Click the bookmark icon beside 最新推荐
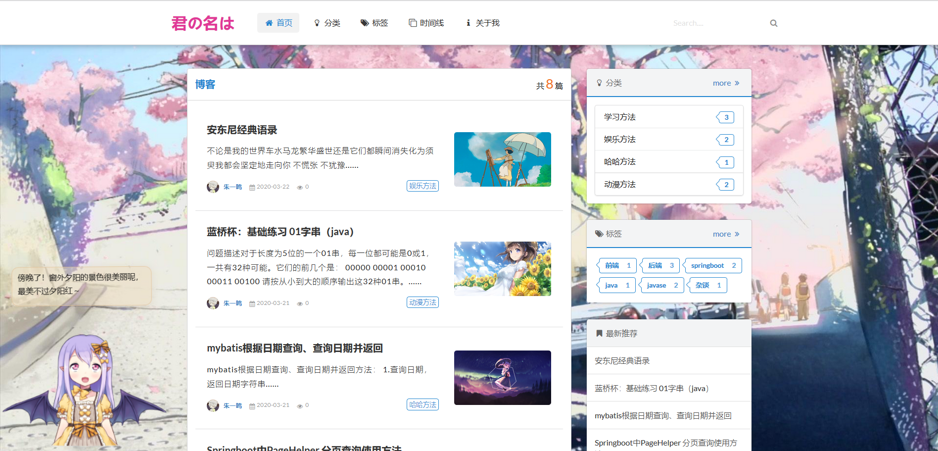Viewport: 938px width, 451px height. click(599, 333)
